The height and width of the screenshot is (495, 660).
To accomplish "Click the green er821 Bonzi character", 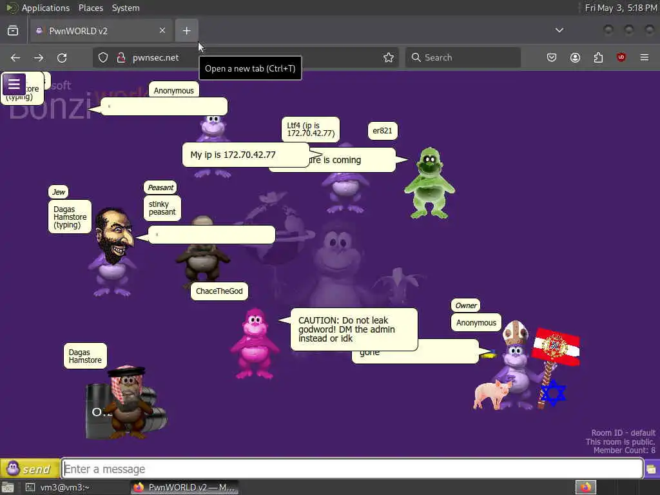I will point(429,183).
